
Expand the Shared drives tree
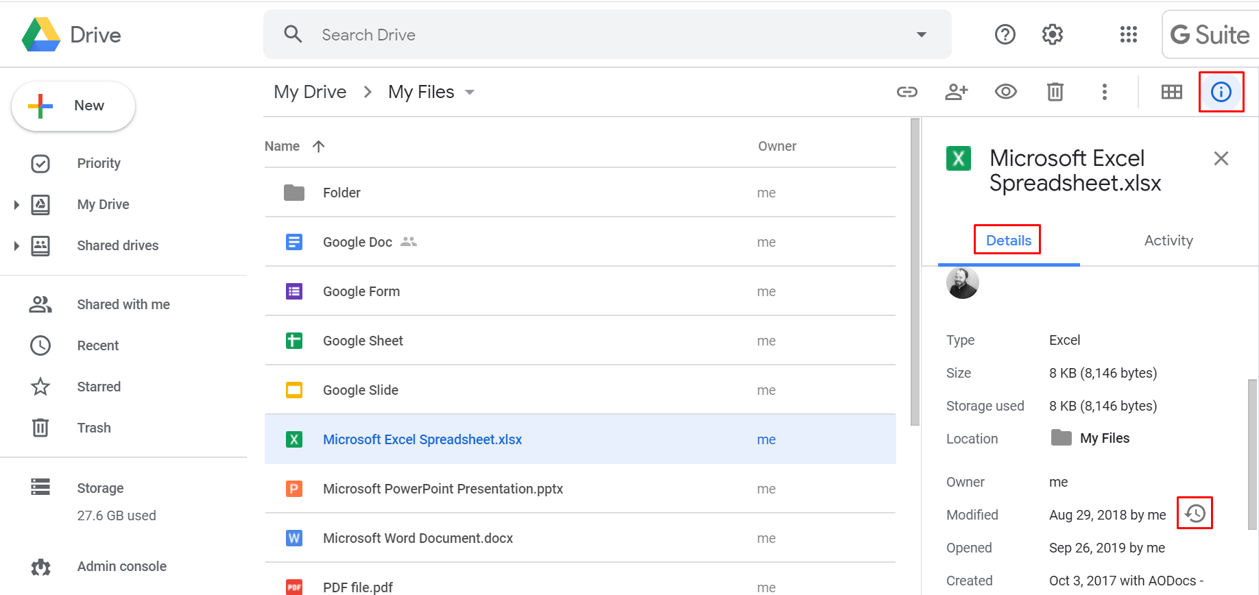16,245
